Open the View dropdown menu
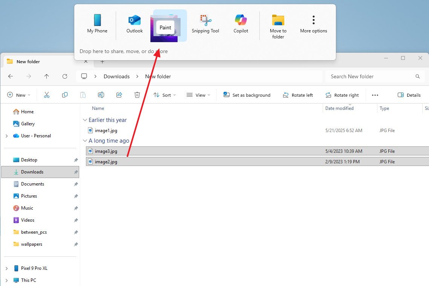 click(198, 95)
